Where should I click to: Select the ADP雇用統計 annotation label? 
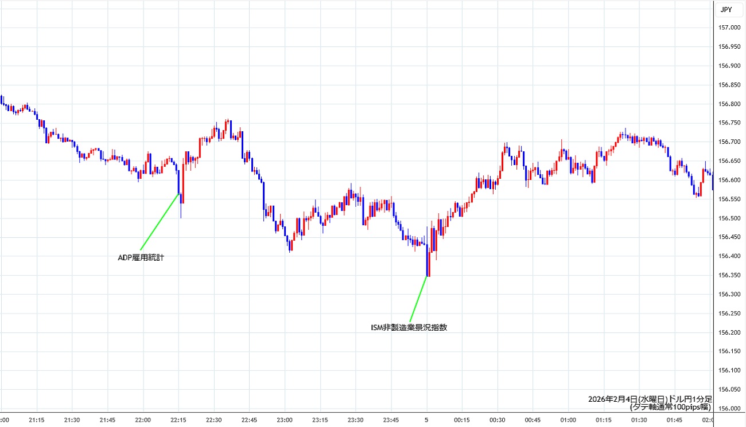point(141,258)
